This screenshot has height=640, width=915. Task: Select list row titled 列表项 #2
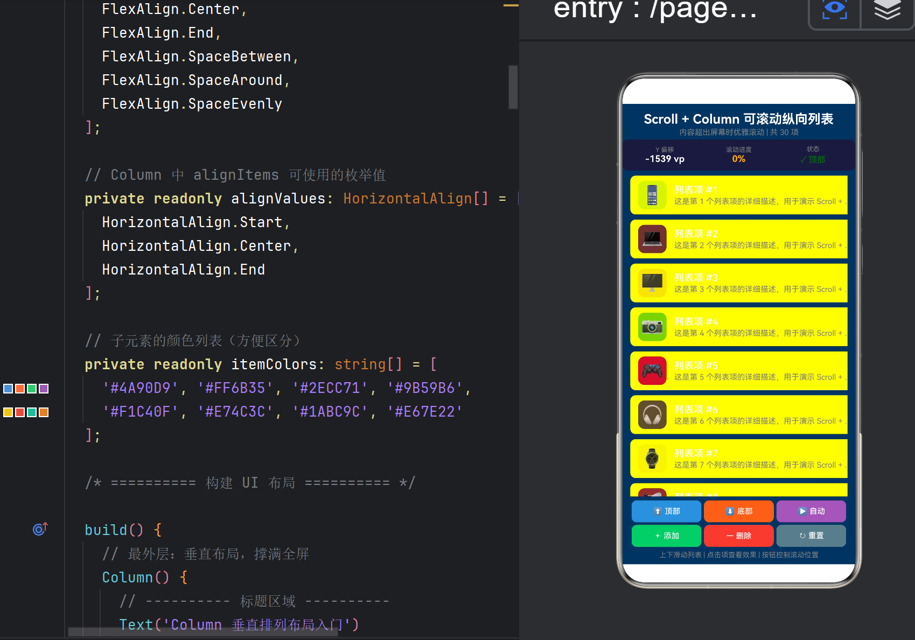pyautogui.click(x=738, y=239)
